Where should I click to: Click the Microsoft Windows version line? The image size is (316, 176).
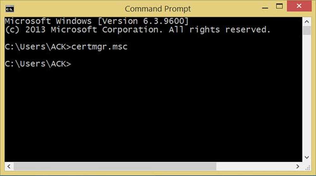coord(96,21)
